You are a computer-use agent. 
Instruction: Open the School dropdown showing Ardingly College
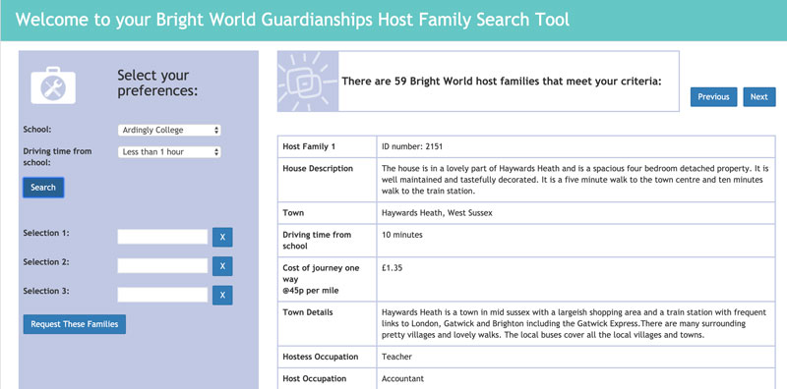point(169,130)
